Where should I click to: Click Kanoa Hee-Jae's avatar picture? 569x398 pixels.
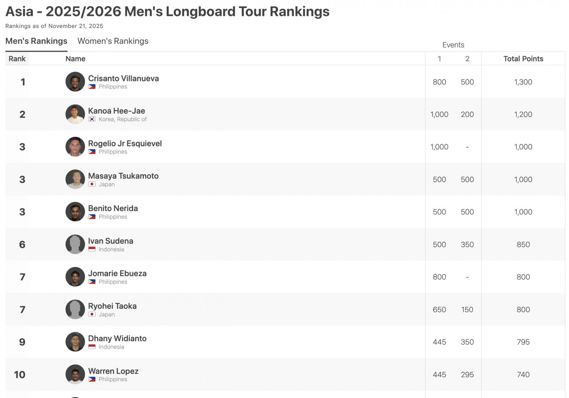[x=75, y=114]
